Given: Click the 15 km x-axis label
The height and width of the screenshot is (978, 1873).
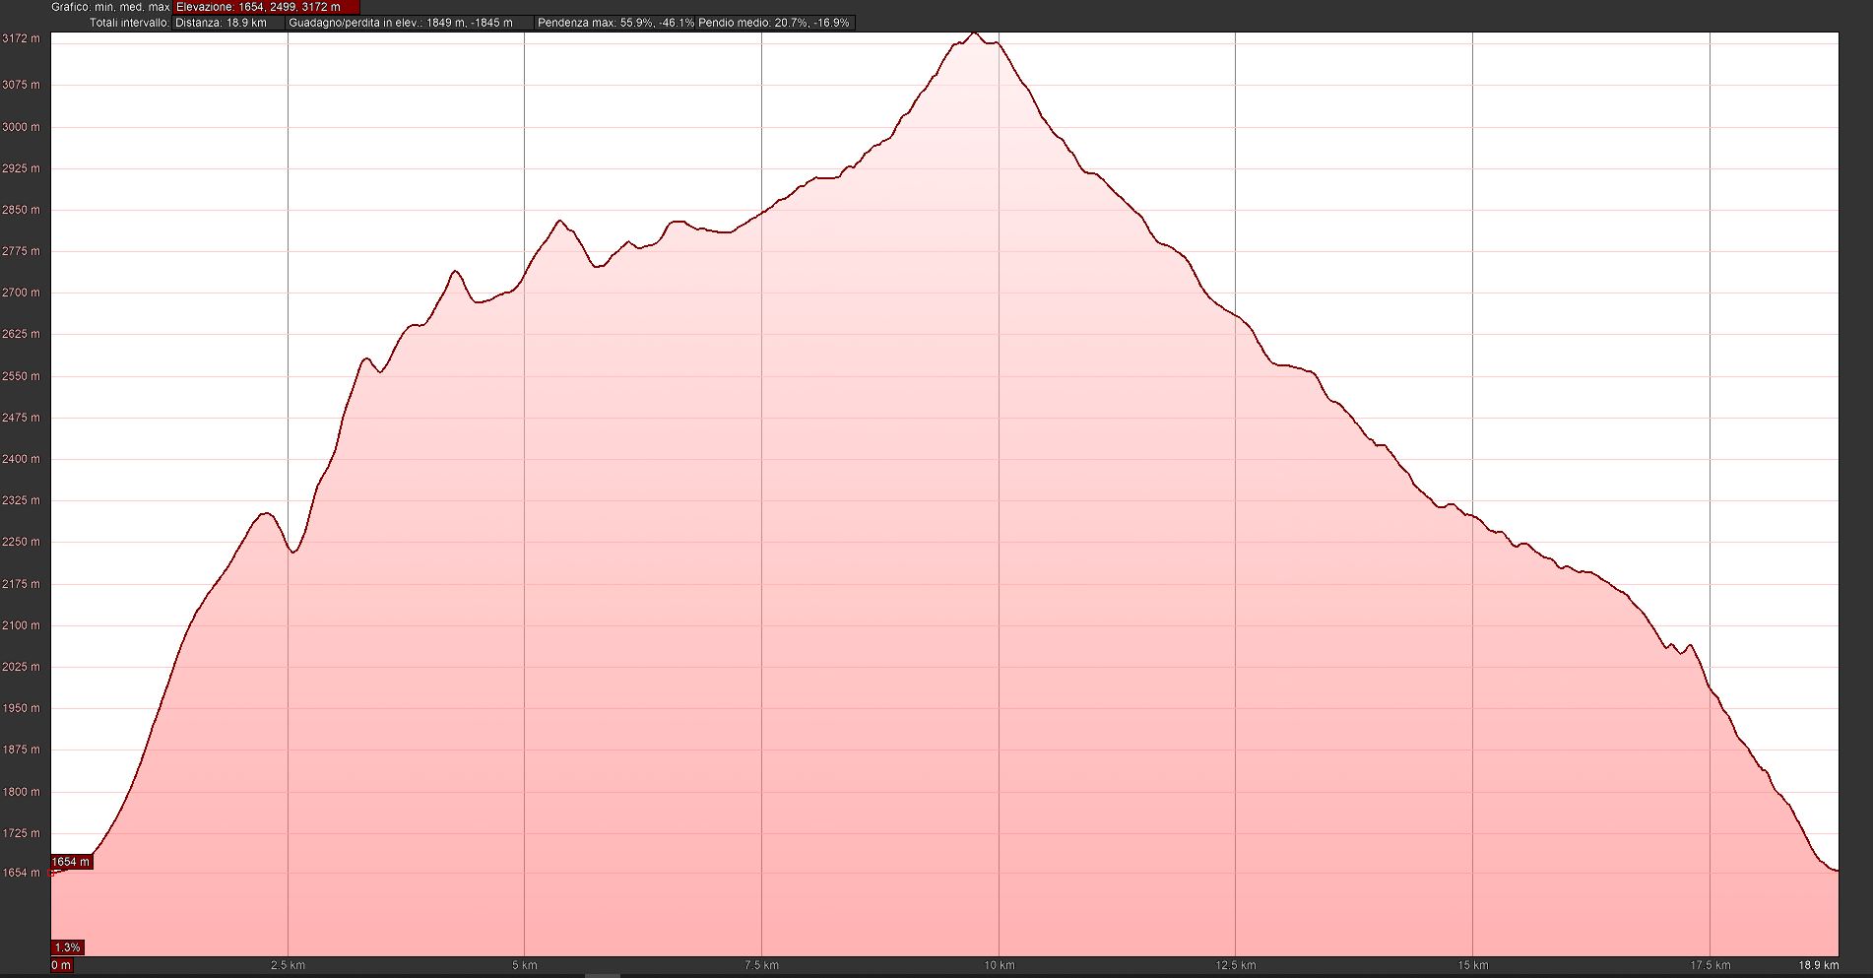Looking at the screenshot, I should [x=1472, y=965].
